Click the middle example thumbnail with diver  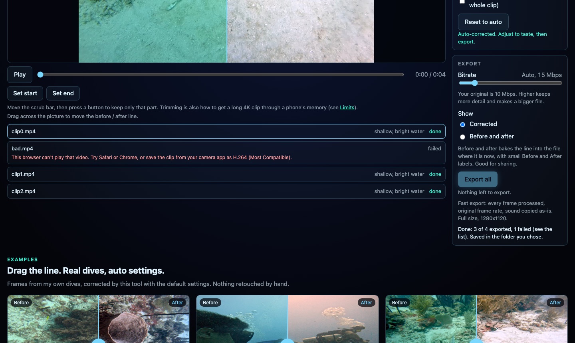tap(287, 319)
